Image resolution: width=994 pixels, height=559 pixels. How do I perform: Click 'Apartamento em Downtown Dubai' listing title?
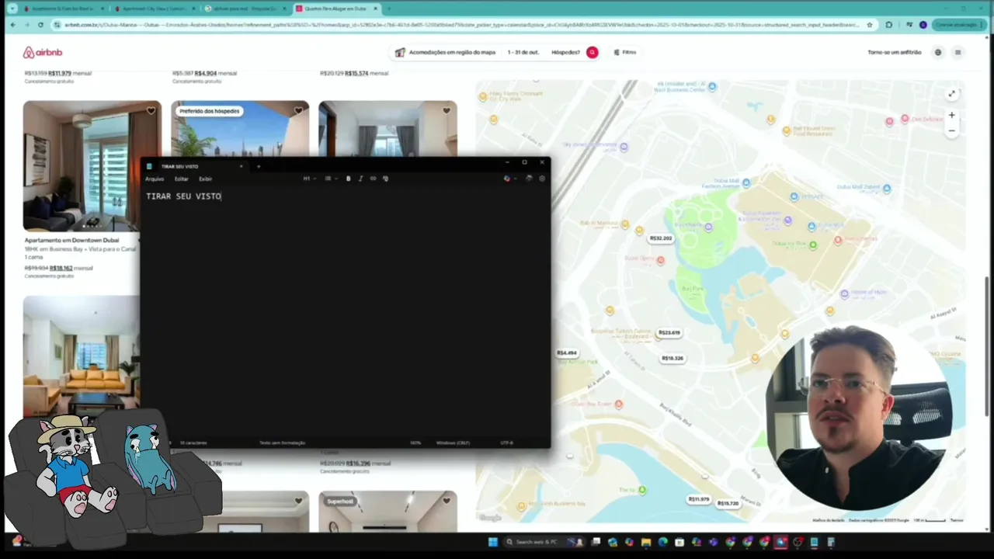coord(71,240)
